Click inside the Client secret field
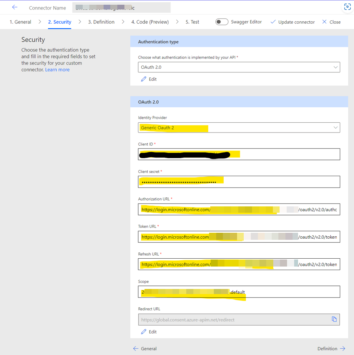This screenshot has height=355, width=354. click(239, 182)
